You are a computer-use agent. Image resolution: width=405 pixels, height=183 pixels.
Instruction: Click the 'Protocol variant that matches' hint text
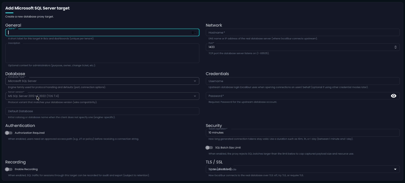(53, 102)
